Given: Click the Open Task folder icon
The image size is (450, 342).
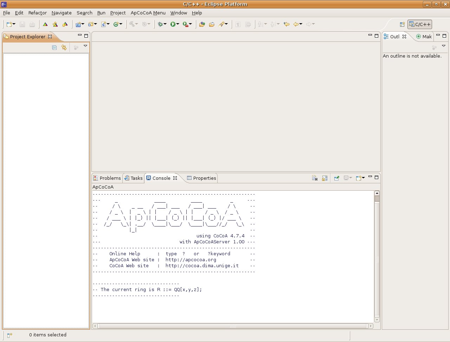Looking at the screenshot, I should (212, 24).
